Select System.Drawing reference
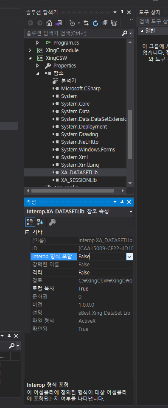168x408 pixels. tap(79, 134)
